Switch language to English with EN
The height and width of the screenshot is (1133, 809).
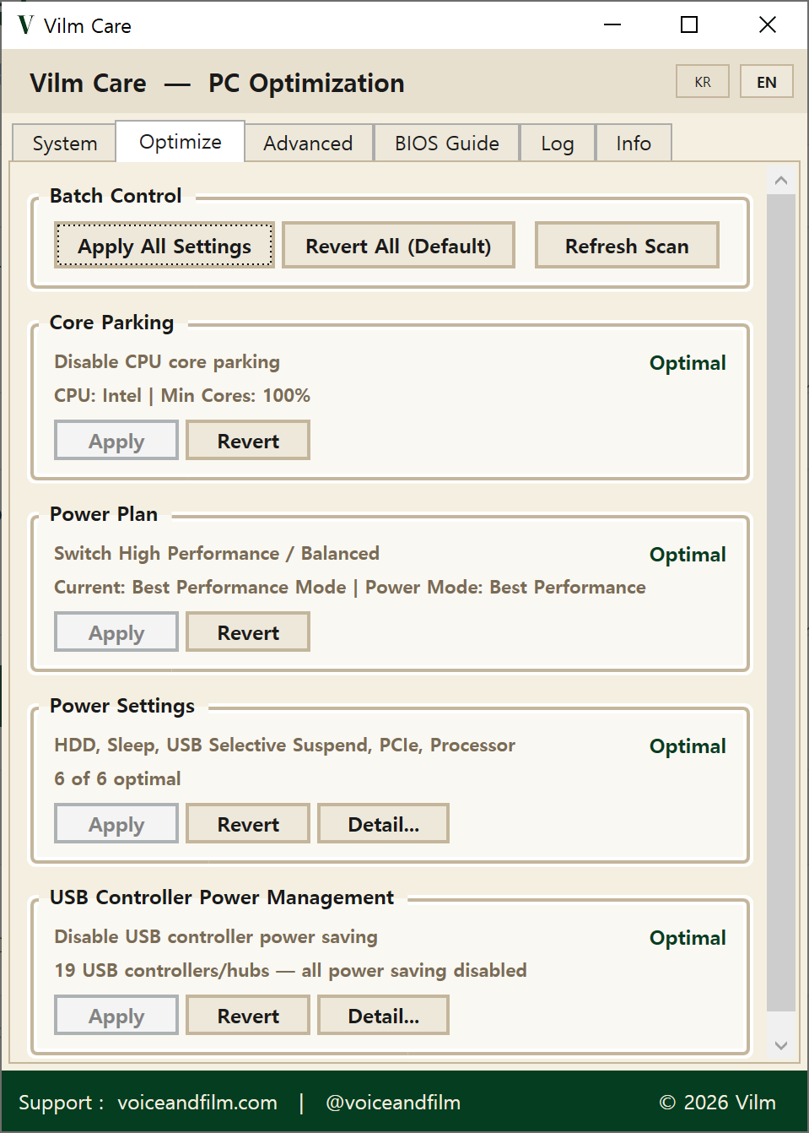[x=766, y=81]
